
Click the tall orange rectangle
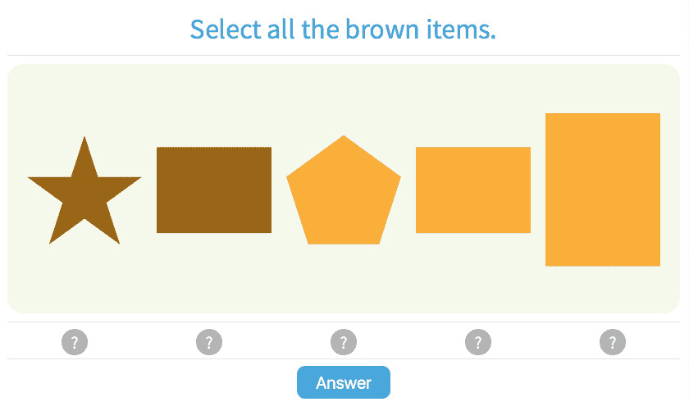603,190
